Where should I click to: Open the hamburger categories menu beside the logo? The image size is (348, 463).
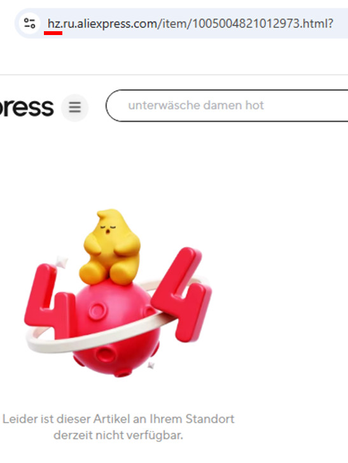(74, 107)
